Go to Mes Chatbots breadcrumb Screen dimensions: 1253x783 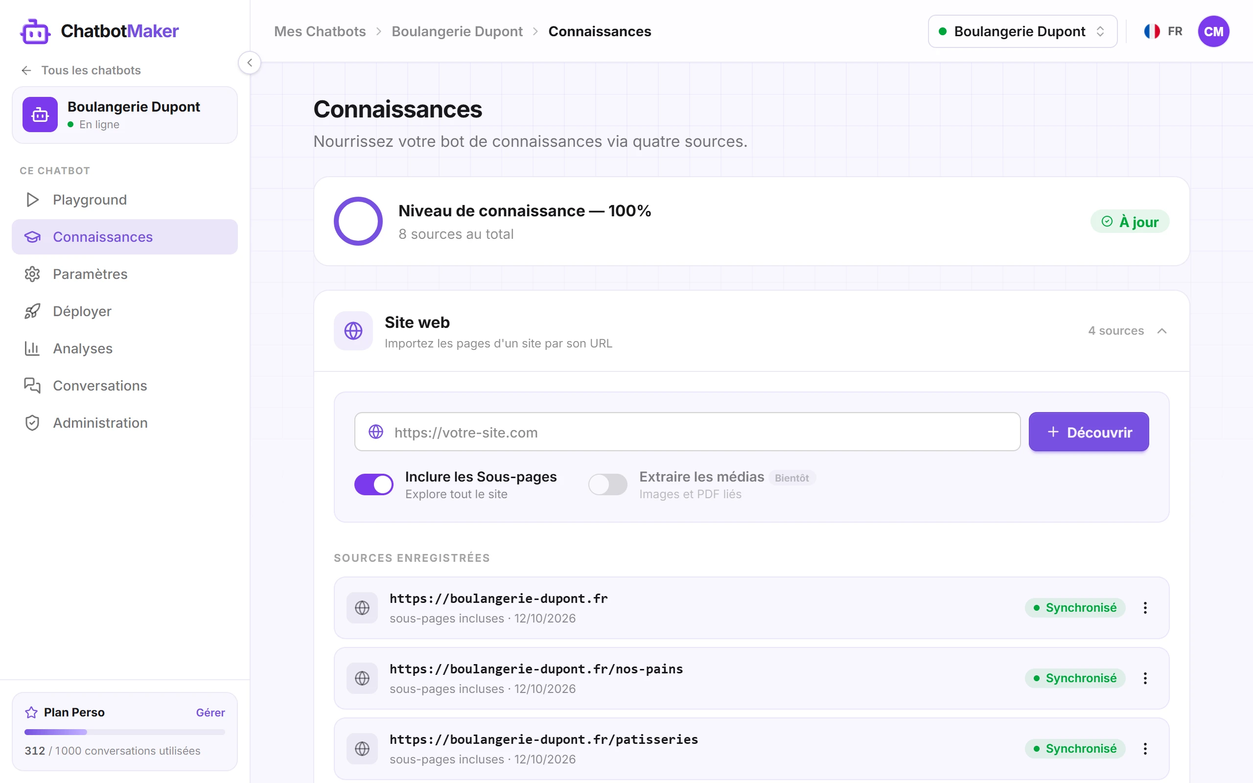(320, 32)
